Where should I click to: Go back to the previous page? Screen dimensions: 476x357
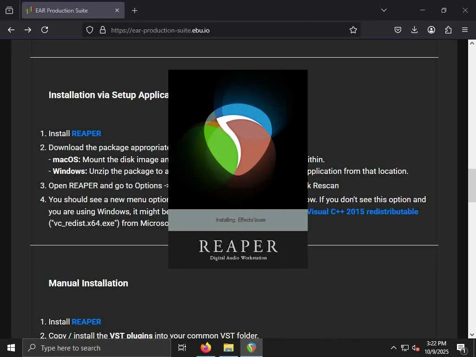click(x=11, y=30)
